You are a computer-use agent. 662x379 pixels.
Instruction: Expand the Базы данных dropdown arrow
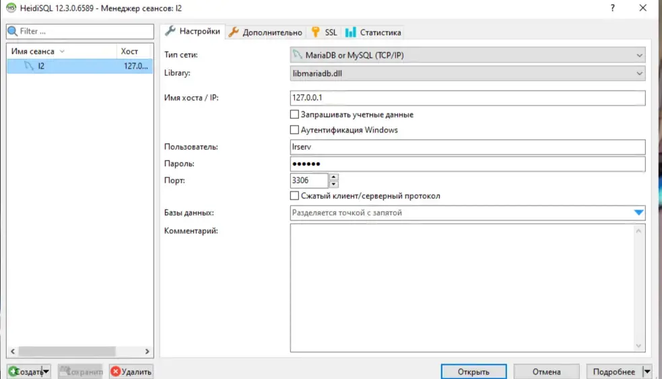point(638,212)
